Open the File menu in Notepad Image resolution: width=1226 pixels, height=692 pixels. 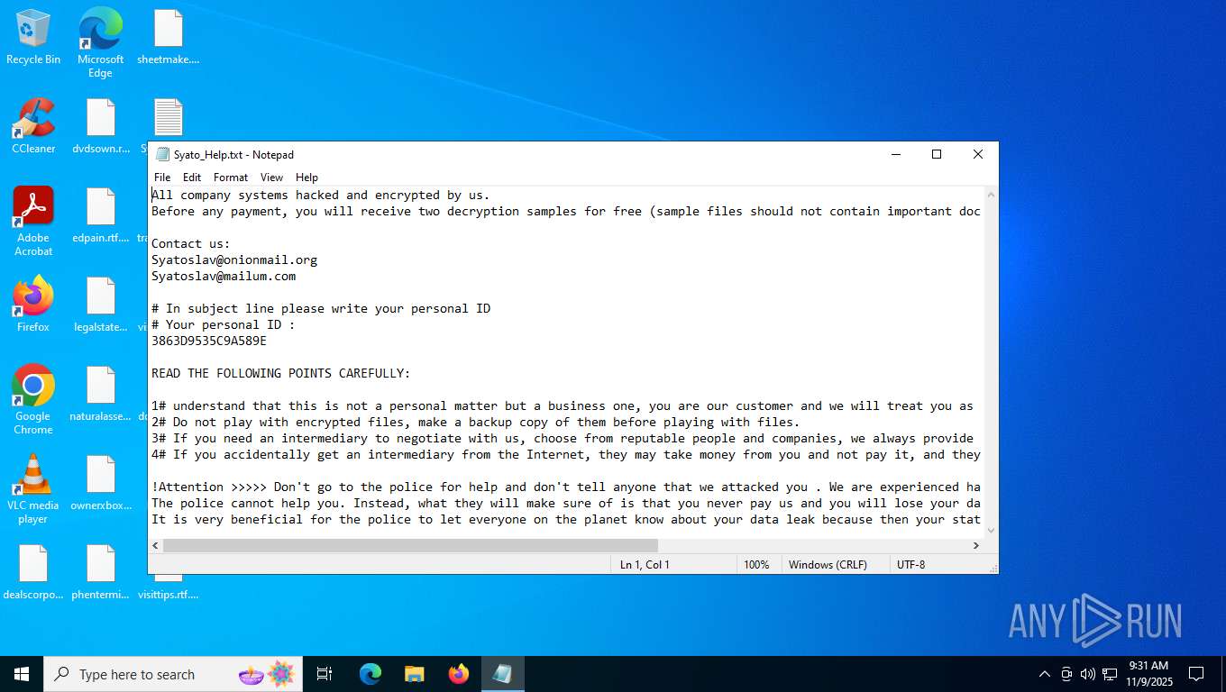point(162,178)
